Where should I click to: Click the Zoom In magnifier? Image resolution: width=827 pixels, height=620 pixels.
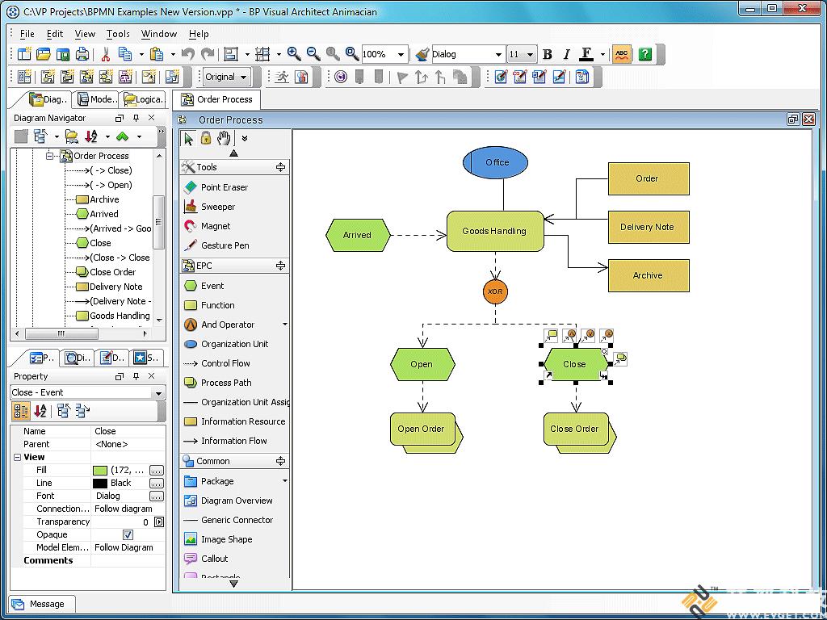pyautogui.click(x=294, y=54)
